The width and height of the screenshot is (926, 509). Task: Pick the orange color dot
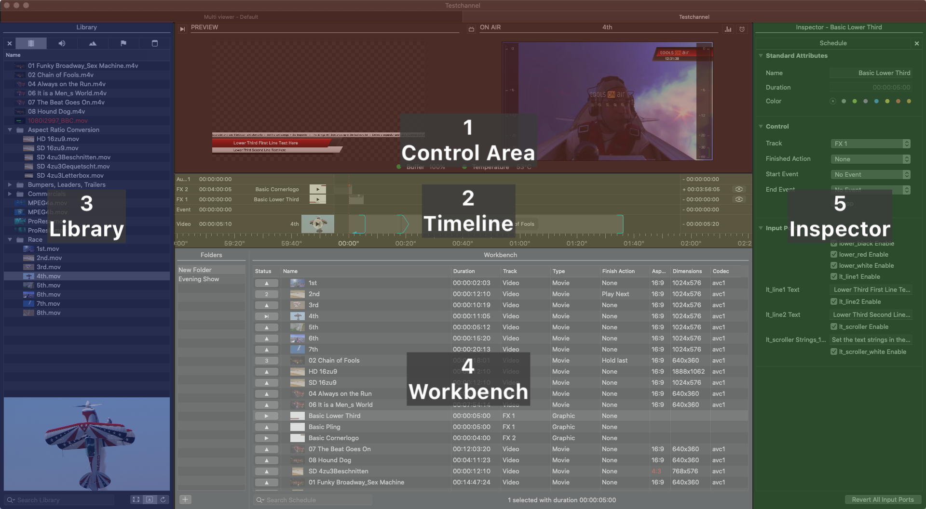898,101
